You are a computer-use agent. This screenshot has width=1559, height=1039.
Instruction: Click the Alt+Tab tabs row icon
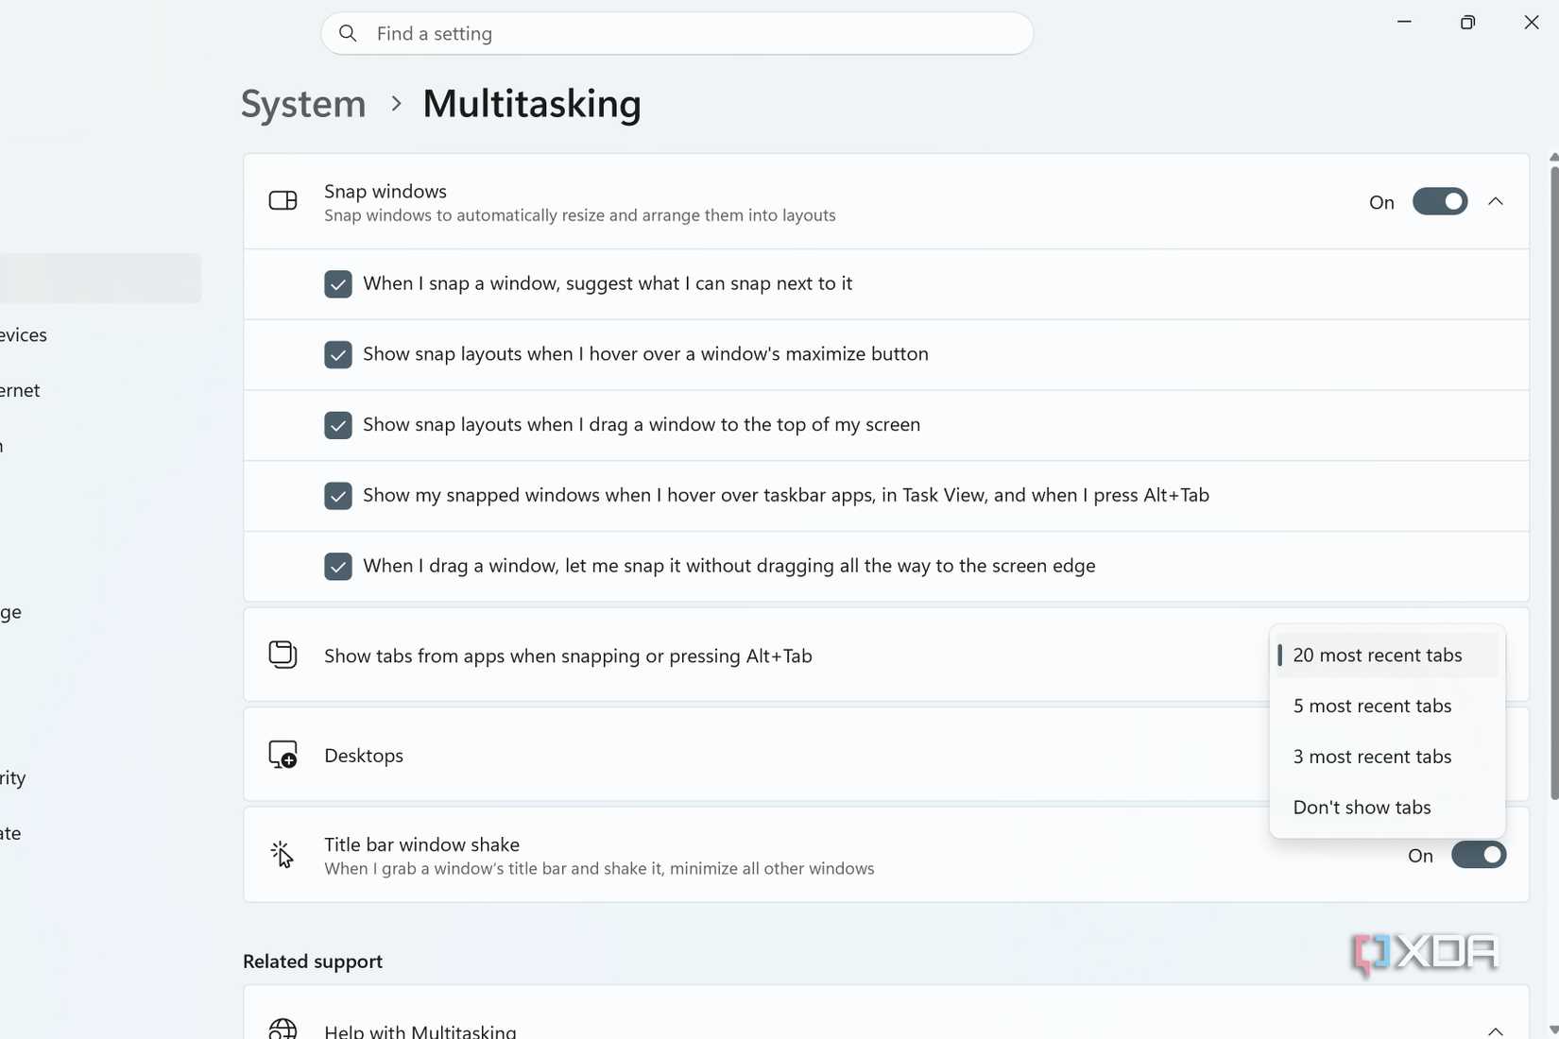[x=283, y=655]
